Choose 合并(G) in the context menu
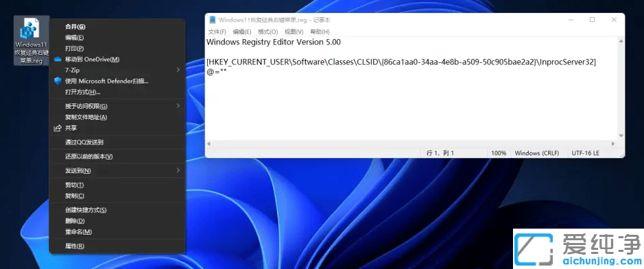The image size is (644, 269). click(117, 27)
